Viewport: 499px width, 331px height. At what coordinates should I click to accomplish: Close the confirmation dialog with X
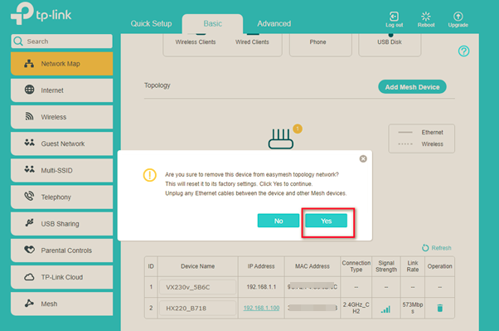(x=363, y=158)
